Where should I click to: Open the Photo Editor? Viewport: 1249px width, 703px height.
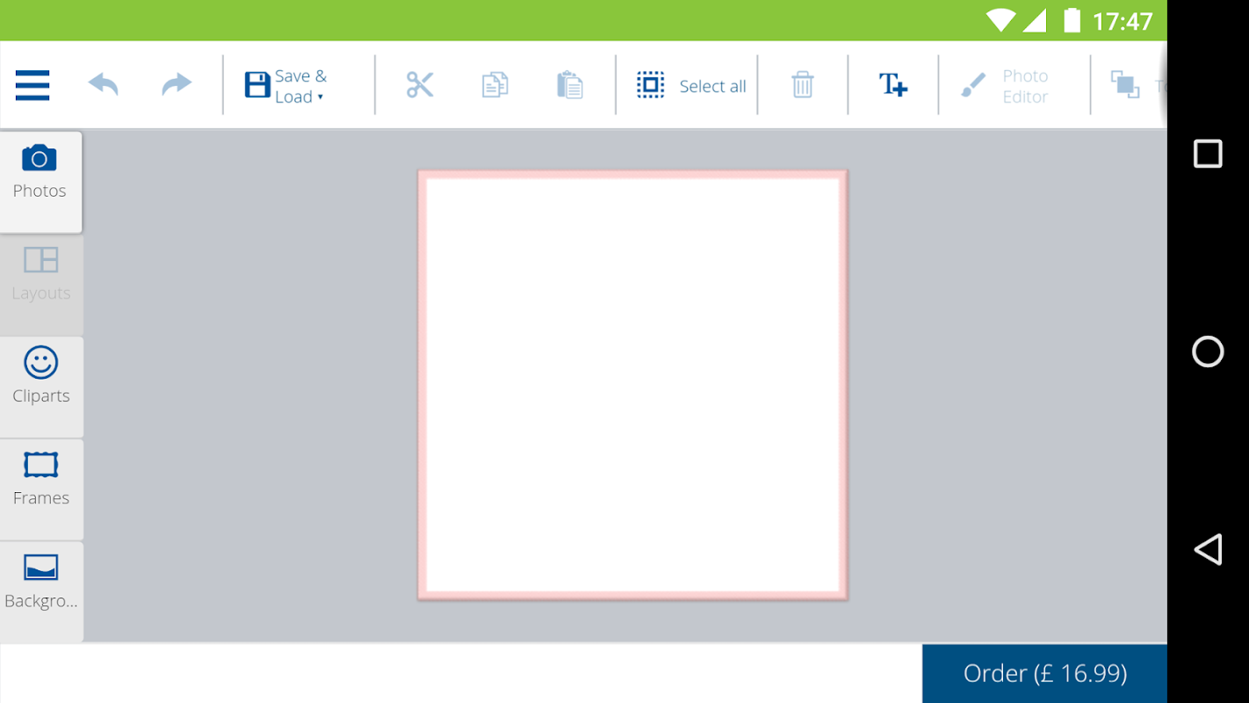[x=1005, y=86]
